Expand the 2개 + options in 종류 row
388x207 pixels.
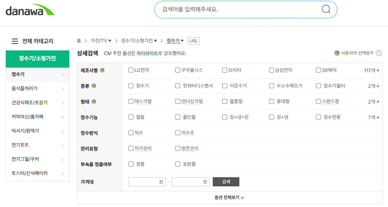(x=374, y=86)
